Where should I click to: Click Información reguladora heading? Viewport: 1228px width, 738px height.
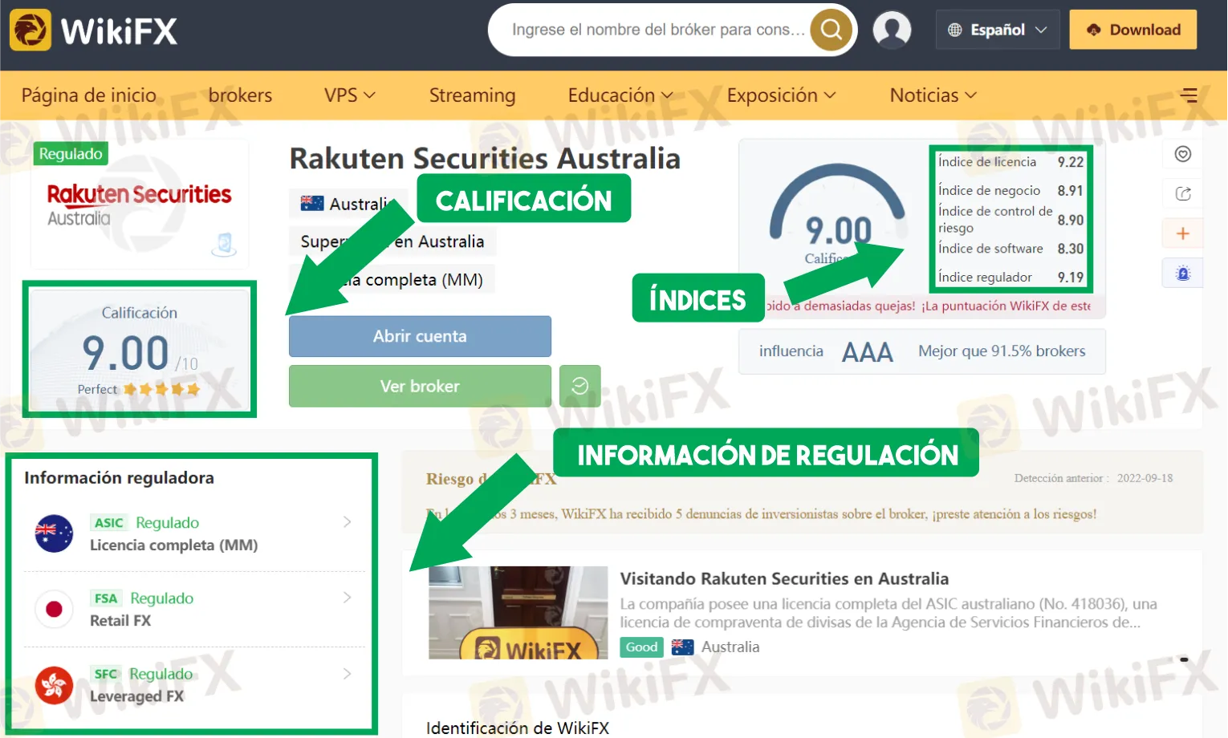click(x=119, y=478)
